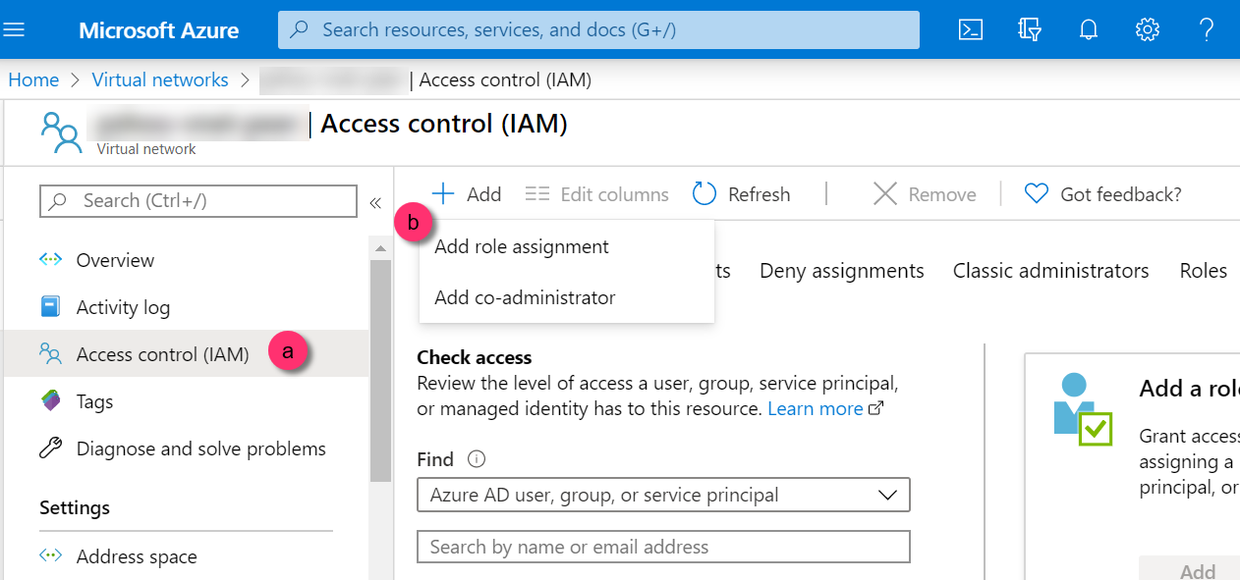Open the notifications bell

point(1089,29)
